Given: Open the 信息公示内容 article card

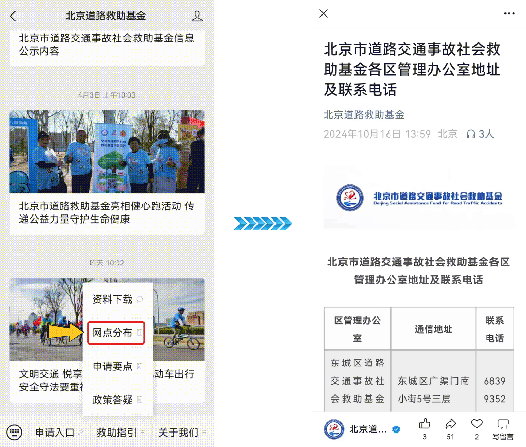Looking at the screenshot, I should point(107,44).
